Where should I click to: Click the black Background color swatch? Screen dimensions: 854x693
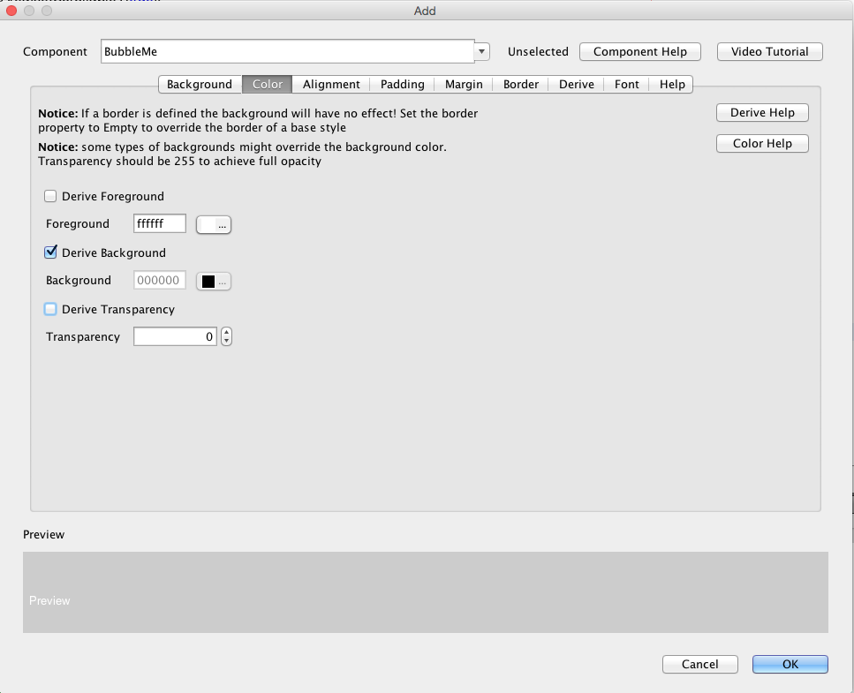[x=207, y=280]
